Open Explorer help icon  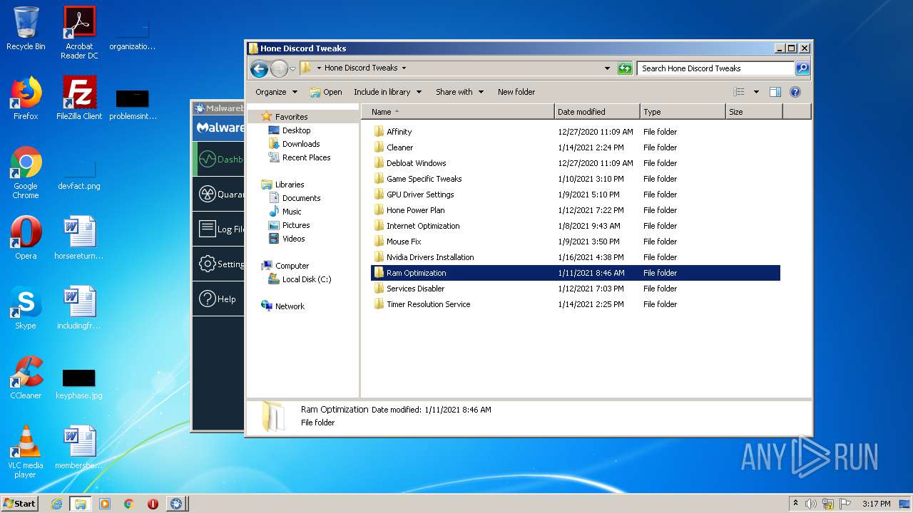(x=795, y=92)
